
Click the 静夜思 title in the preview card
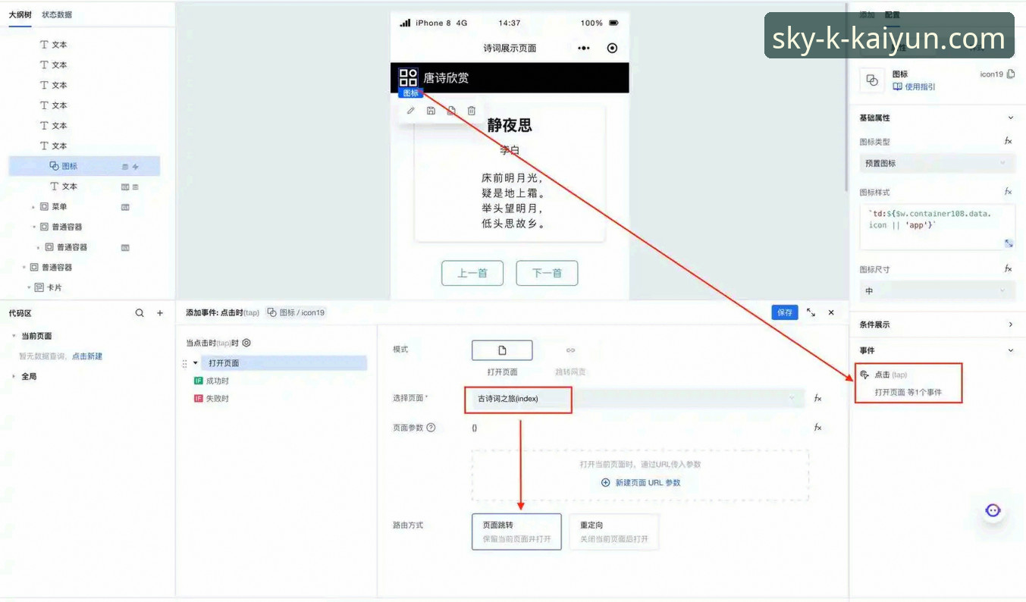510,125
